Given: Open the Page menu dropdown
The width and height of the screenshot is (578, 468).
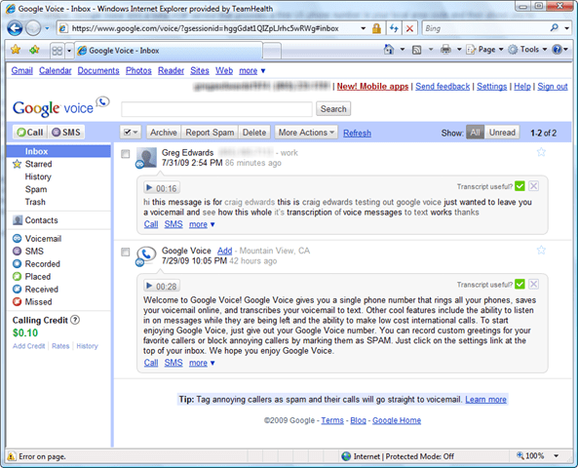Looking at the screenshot, I should pos(485,50).
